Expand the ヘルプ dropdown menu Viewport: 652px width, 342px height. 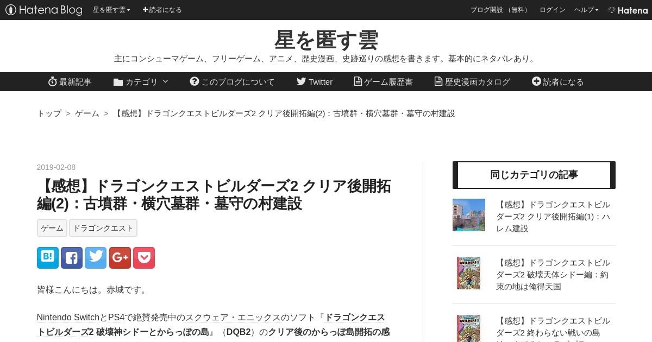[x=586, y=10]
